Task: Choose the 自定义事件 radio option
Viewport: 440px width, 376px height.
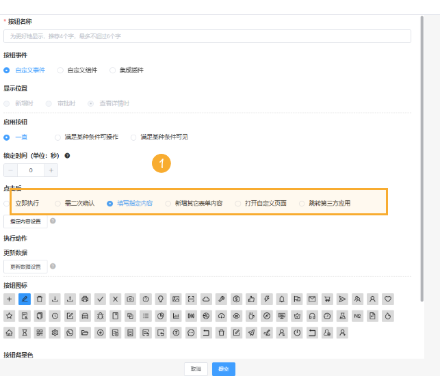Action: [25, 70]
